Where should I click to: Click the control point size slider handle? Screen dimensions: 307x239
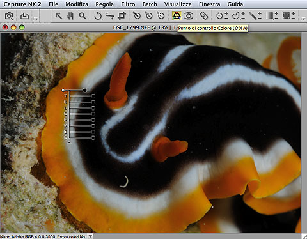coord(84,90)
